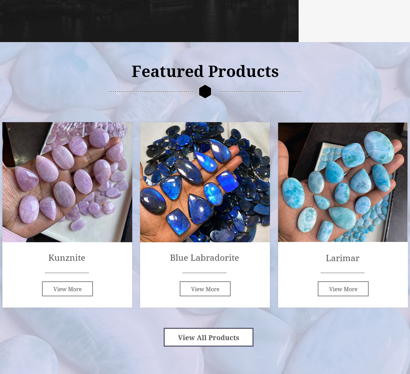This screenshot has width=410, height=374.
Task: Click the Blue Labradorite product title
Action: pyautogui.click(x=205, y=258)
